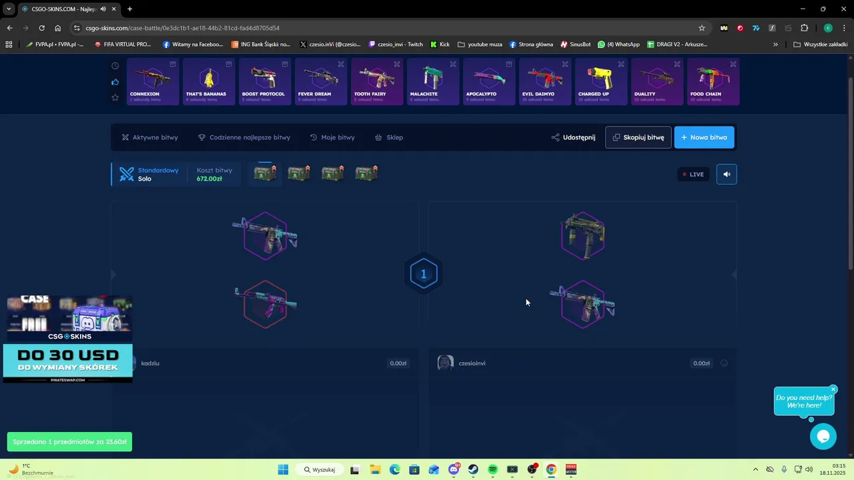Screen dimensions: 854x480
Task: Click the battle icon on Food Chain card
Action: tap(733, 64)
